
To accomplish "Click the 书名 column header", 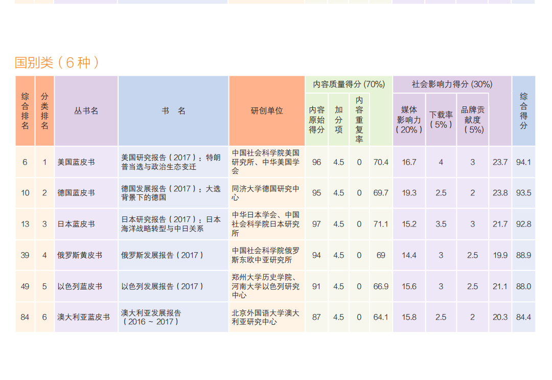I will coord(173,111).
